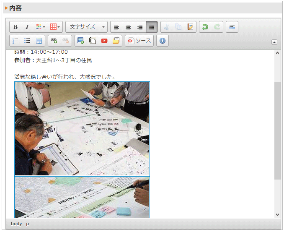Insert a YouTube video
This screenshot has height=232, width=284.
(x=104, y=41)
